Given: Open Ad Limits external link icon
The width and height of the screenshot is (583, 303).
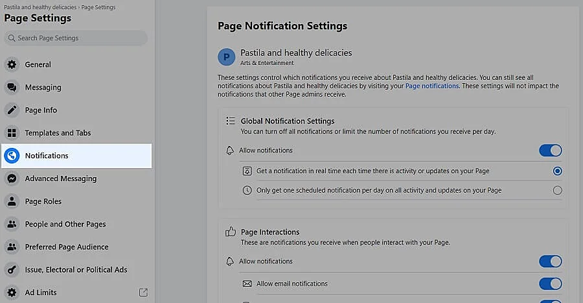Looking at the screenshot, I should pyautogui.click(x=143, y=293).
